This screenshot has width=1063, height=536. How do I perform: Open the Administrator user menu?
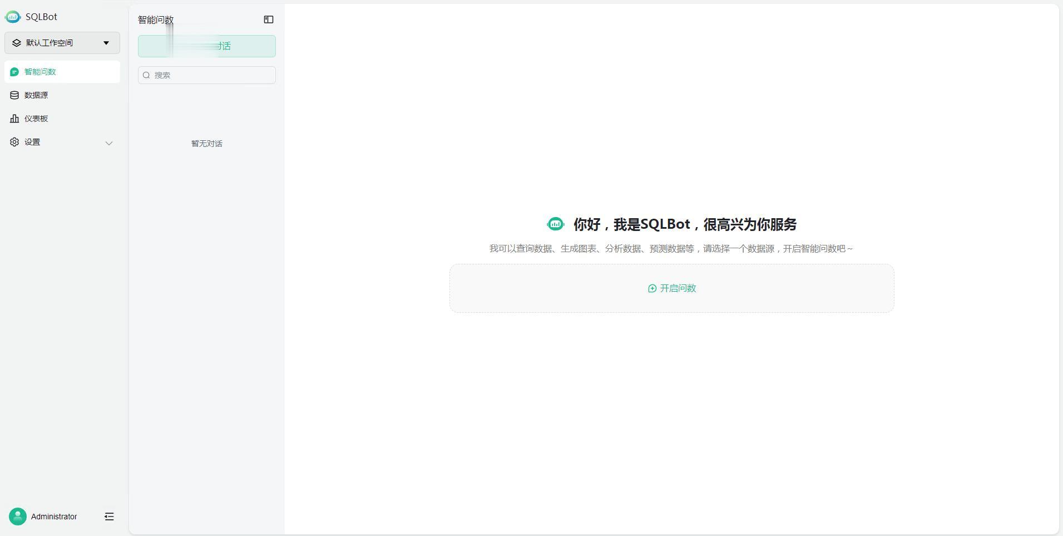coord(43,517)
